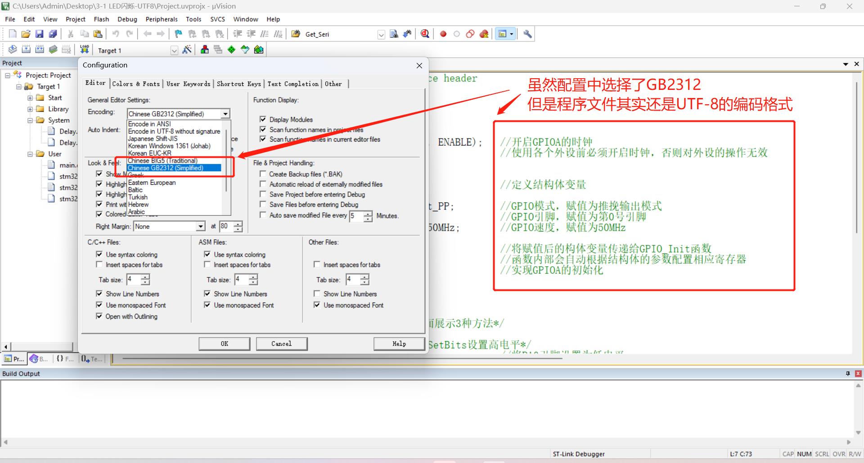
Task: Click the Insert Bookmark flag icon
Action: pos(179,34)
